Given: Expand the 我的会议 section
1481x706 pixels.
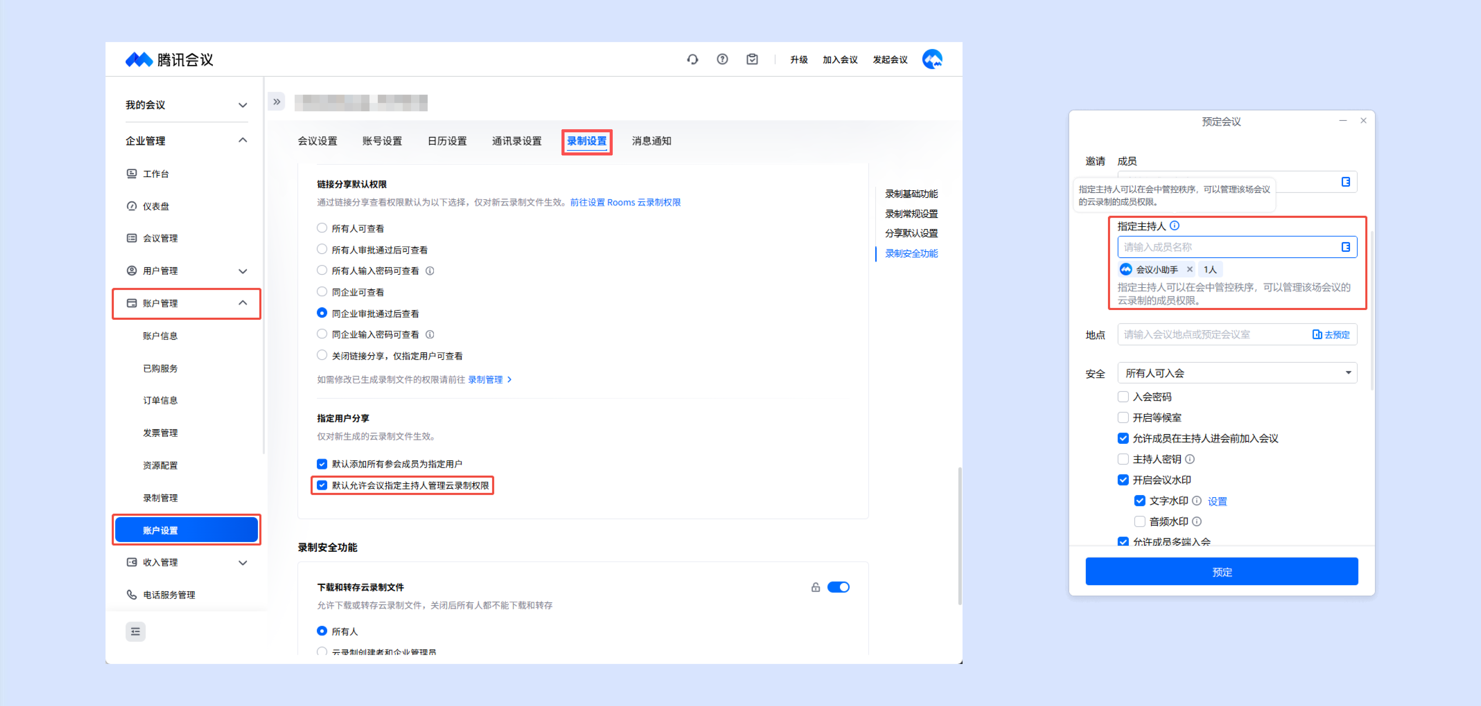Looking at the screenshot, I should 243,105.
